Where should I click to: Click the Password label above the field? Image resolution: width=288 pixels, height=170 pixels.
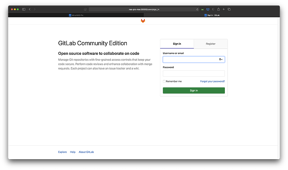point(168,67)
